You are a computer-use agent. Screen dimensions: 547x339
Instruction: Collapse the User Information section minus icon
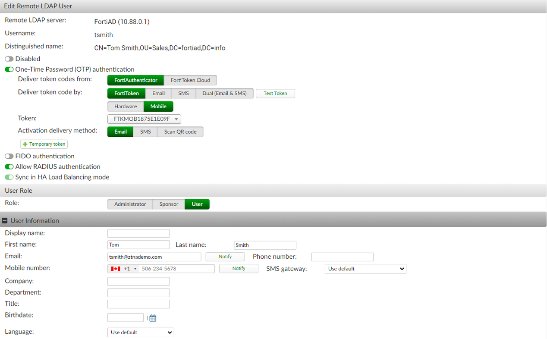click(5, 220)
